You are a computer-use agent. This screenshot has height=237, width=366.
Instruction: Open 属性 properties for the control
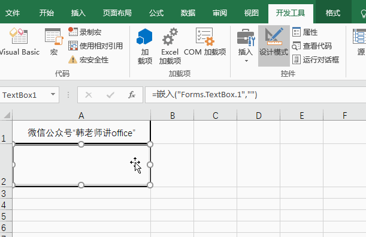[305, 32]
